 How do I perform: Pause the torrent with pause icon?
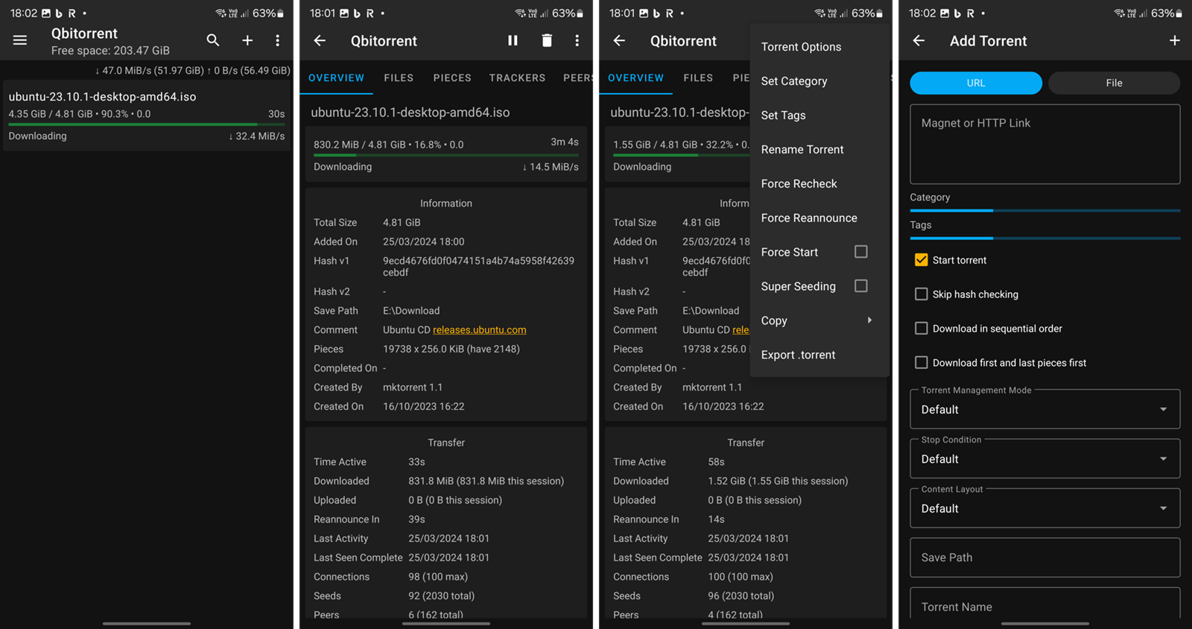tap(513, 40)
